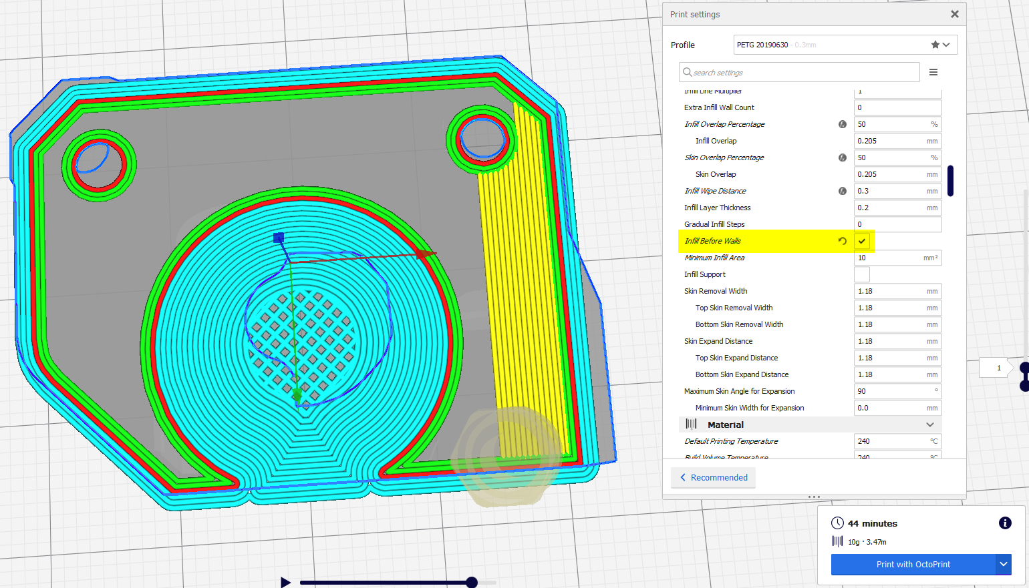The height and width of the screenshot is (588, 1029).
Task: Open the info tooltip beside Infill Overlap Percentage
Action: (x=842, y=123)
